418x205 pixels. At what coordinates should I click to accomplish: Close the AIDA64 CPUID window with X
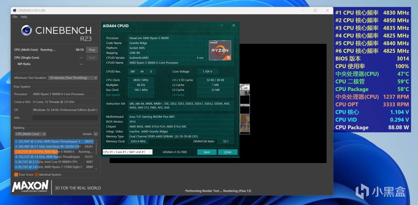click(233, 26)
